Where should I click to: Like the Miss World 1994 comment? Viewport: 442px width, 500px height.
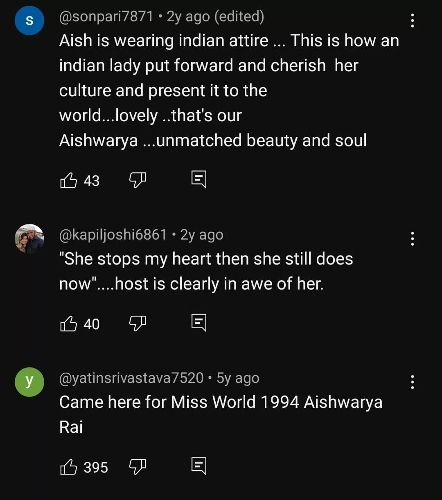[x=69, y=467]
